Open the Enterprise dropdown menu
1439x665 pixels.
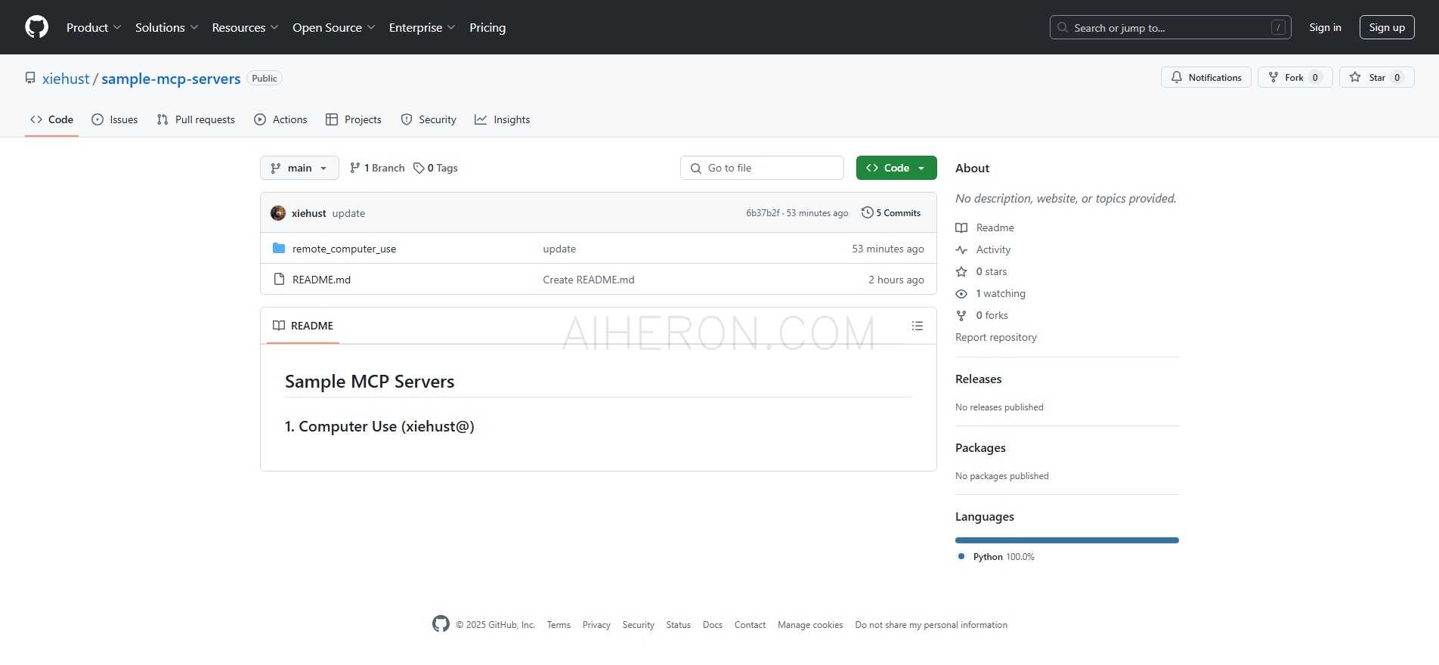422,27
